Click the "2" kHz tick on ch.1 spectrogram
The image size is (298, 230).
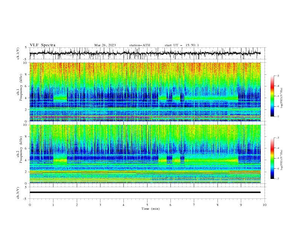[26, 110]
